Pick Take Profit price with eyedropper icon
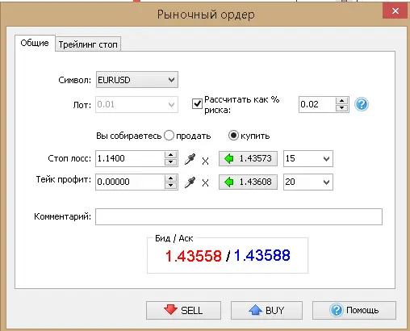This screenshot has width=410, height=331. (x=190, y=182)
